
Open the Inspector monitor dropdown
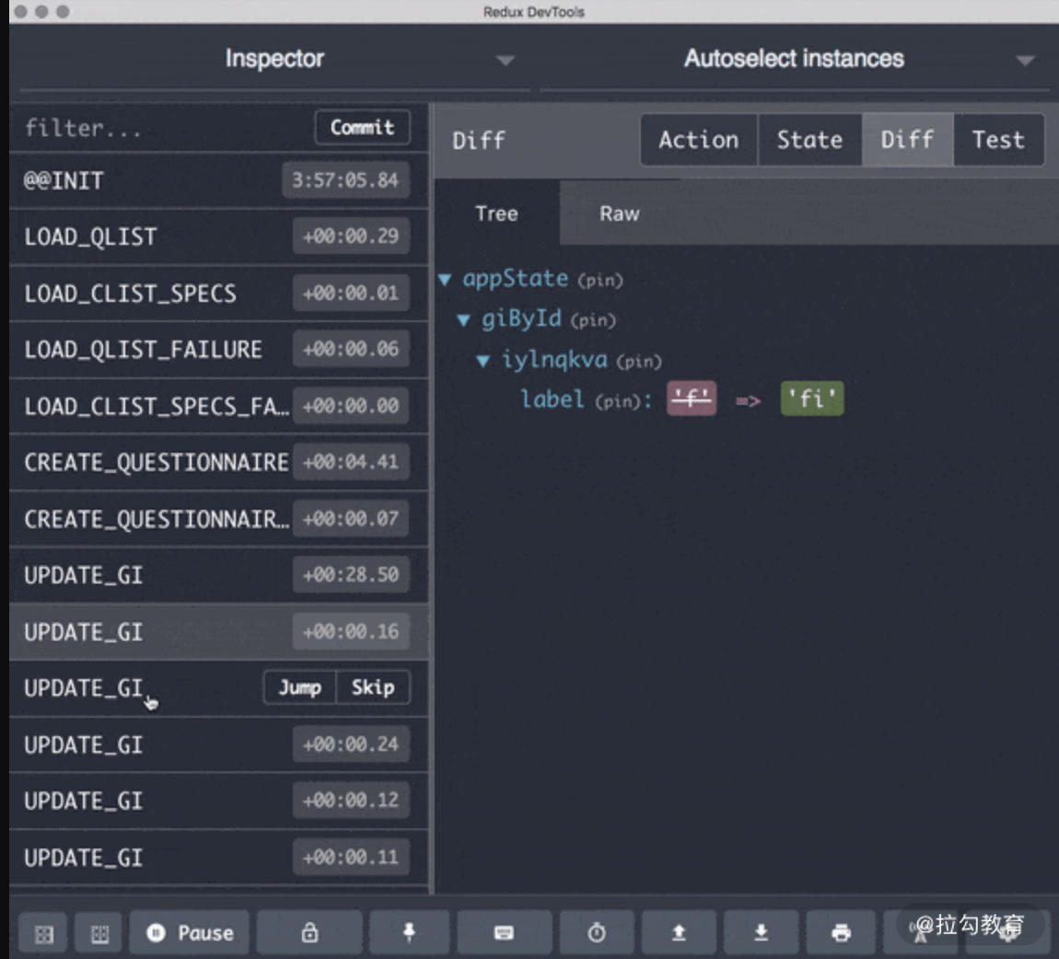point(275,60)
